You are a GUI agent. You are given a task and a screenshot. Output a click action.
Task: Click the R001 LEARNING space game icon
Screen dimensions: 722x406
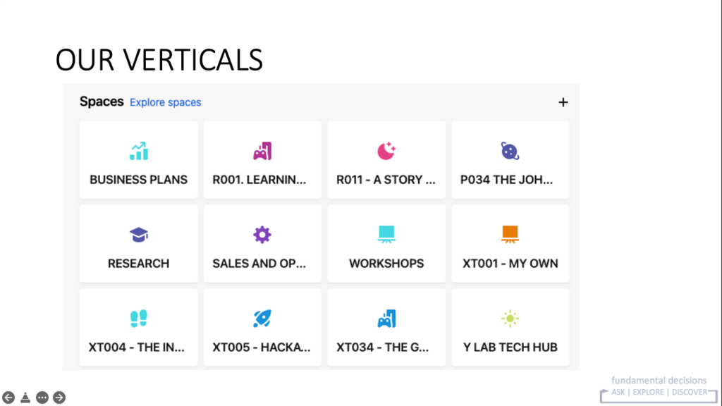click(262, 151)
